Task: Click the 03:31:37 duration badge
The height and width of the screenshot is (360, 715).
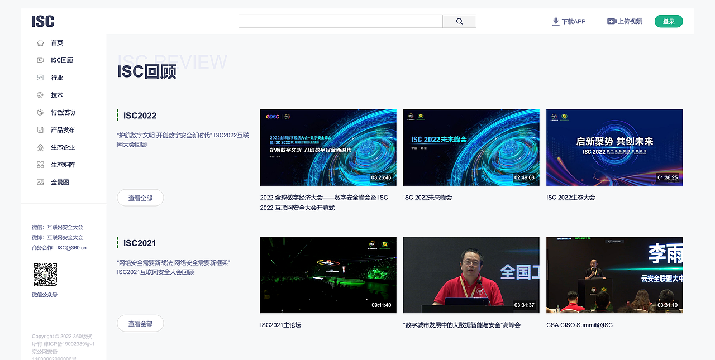Action: coord(524,305)
